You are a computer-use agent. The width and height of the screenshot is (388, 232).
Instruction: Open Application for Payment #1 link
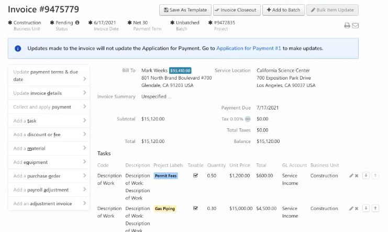249,48
